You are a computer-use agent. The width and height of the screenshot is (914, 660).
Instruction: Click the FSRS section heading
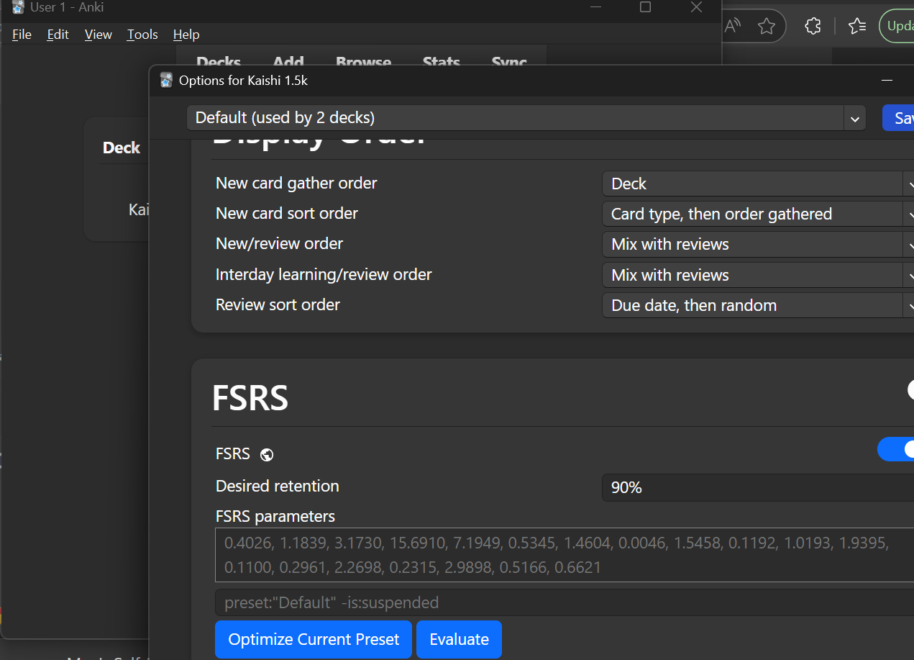pyautogui.click(x=250, y=397)
